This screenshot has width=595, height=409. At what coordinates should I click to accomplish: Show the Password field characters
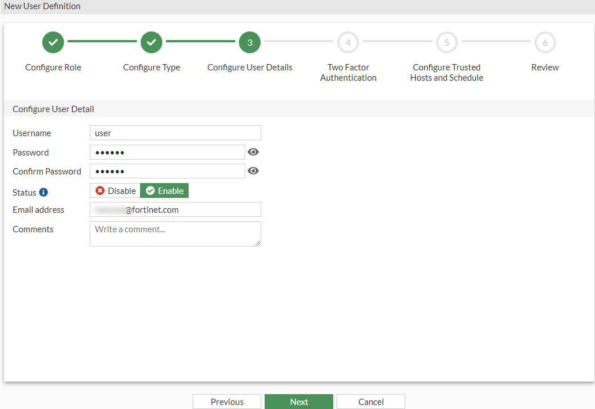pos(253,152)
